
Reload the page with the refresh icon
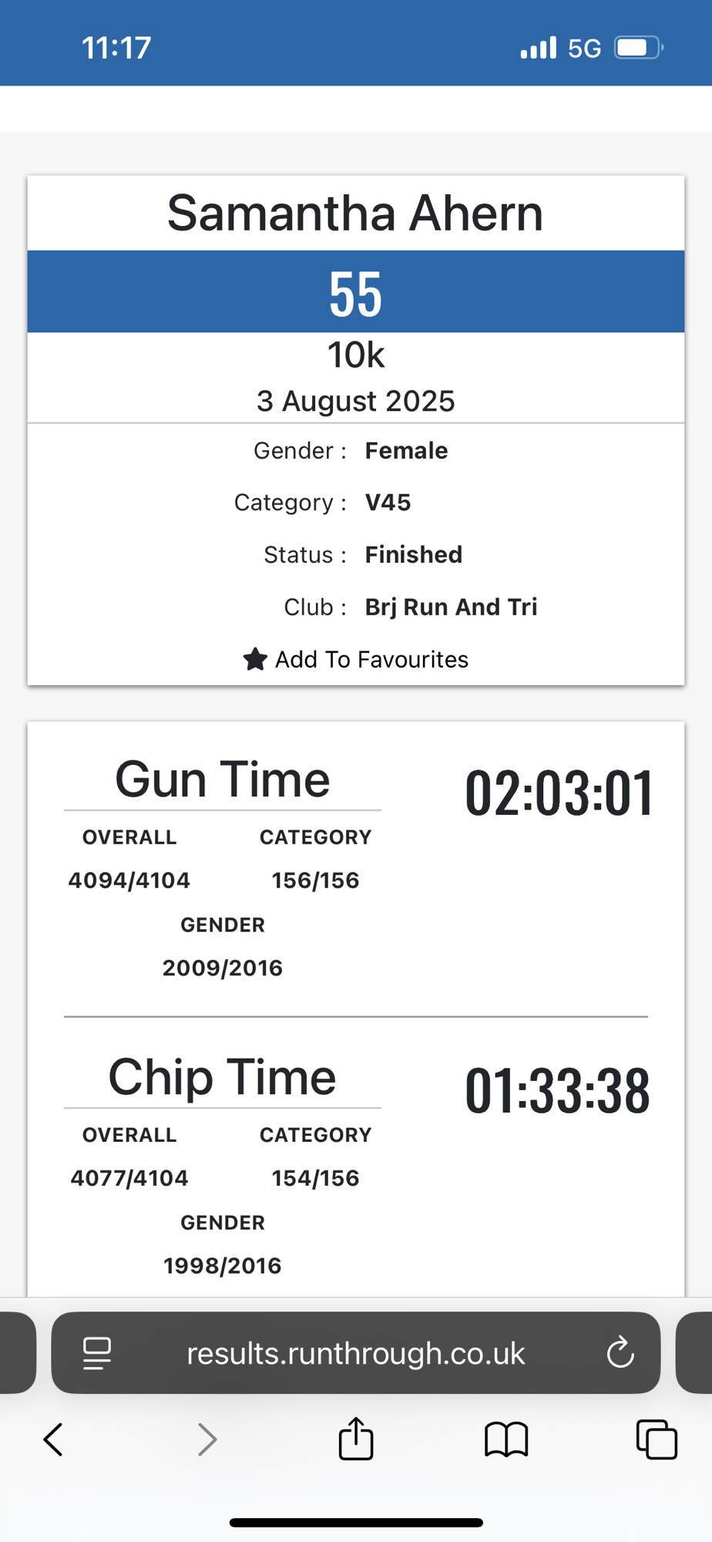pos(620,1353)
